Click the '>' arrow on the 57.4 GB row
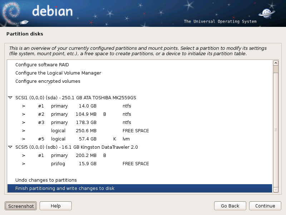 pos(24,139)
